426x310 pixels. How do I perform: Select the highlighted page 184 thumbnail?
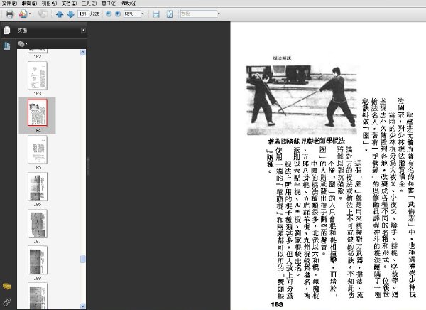tap(38, 112)
